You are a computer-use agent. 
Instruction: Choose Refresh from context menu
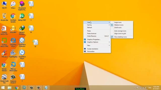(x=97, y=27)
